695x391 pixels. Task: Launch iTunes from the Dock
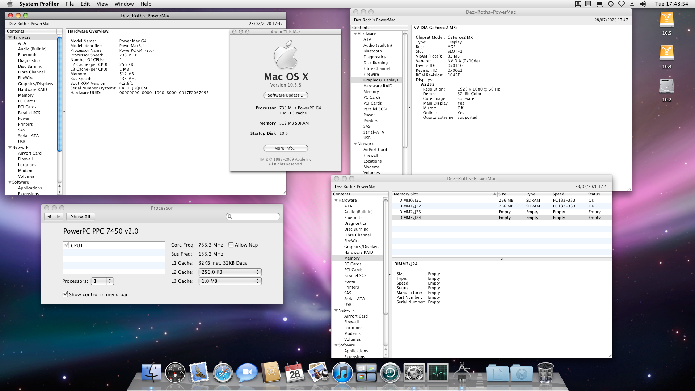point(342,373)
